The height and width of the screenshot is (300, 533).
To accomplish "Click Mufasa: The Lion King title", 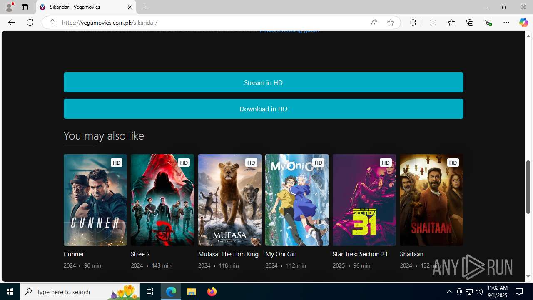I will pyautogui.click(x=228, y=254).
